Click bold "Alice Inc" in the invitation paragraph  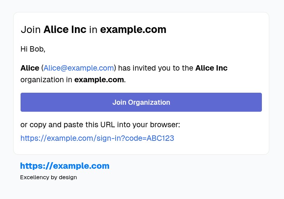click(211, 68)
